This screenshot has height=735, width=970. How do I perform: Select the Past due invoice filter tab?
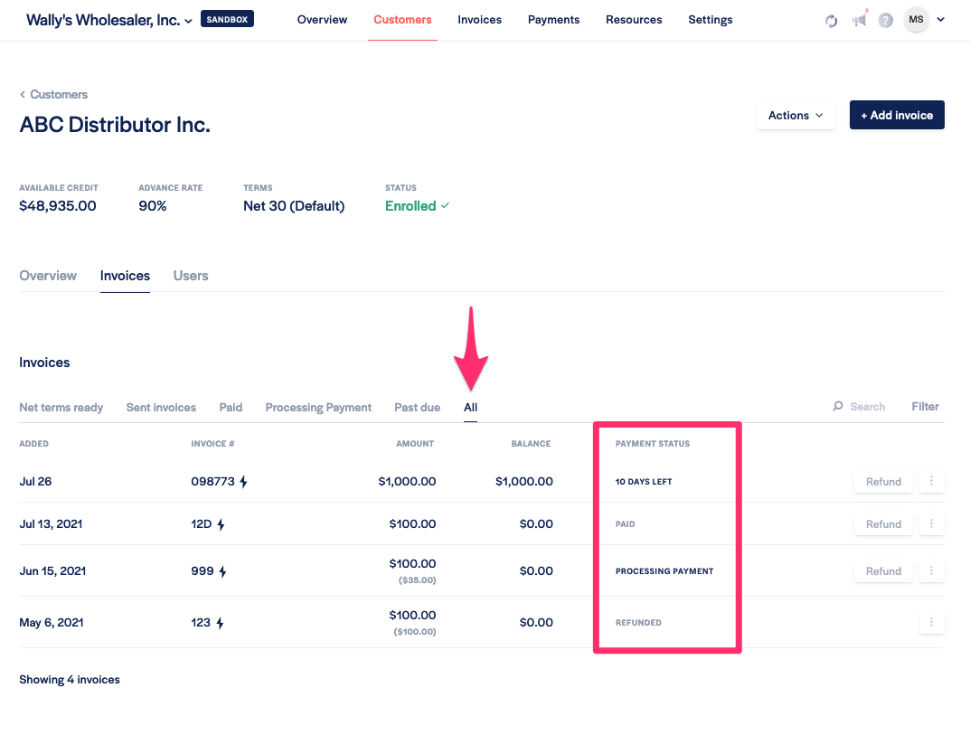coord(418,408)
